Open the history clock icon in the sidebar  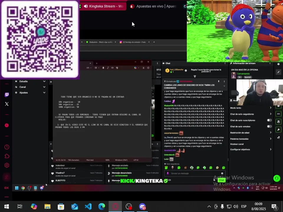[x=7, y=147]
